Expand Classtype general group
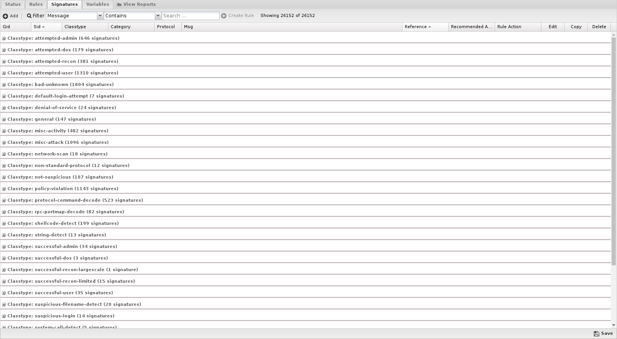The width and height of the screenshot is (617, 339). coord(4,119)
